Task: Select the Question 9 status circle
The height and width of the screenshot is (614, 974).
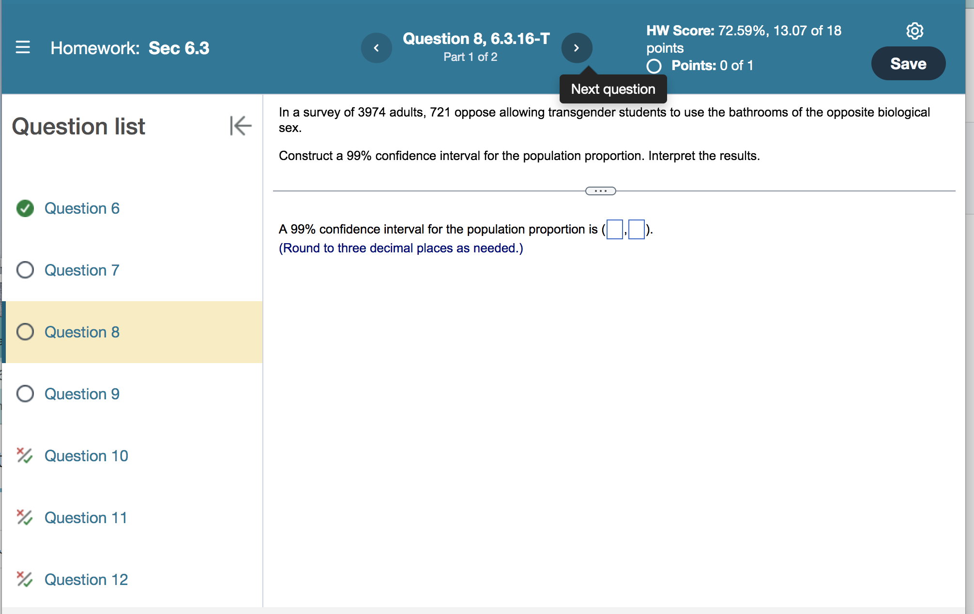Action: pos(25,394)
